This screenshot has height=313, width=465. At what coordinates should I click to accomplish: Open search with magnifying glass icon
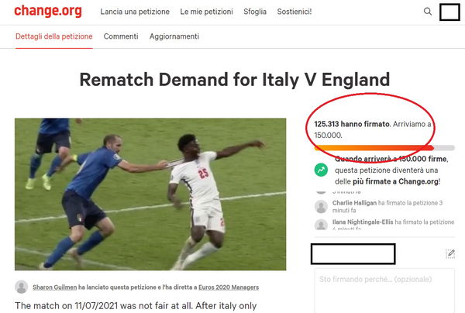pyautogui.click(x=428, y=12)
